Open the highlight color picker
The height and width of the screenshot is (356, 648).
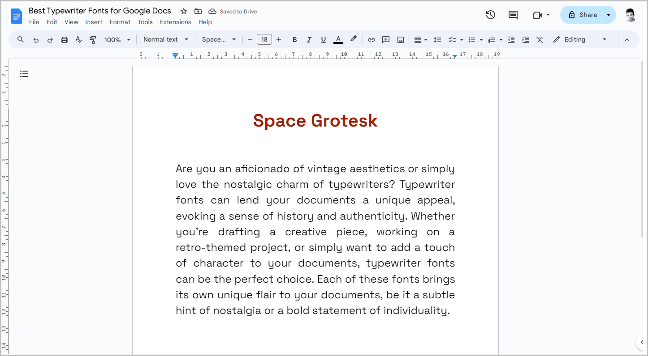[x=353, y=39]
